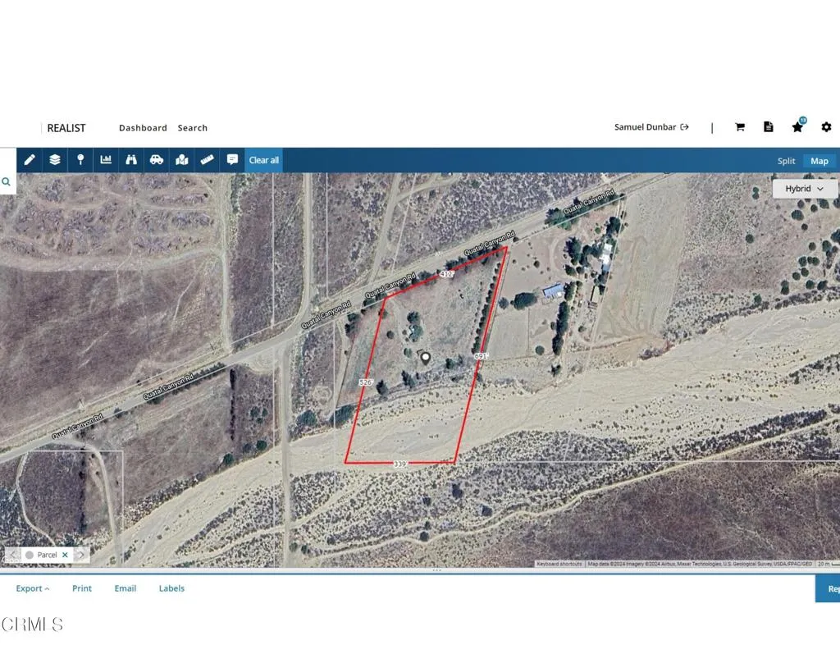Click the car drive-time tool
Image resolution: width=840 pixels, height=654 pixels.
click(x=157, y=160)
